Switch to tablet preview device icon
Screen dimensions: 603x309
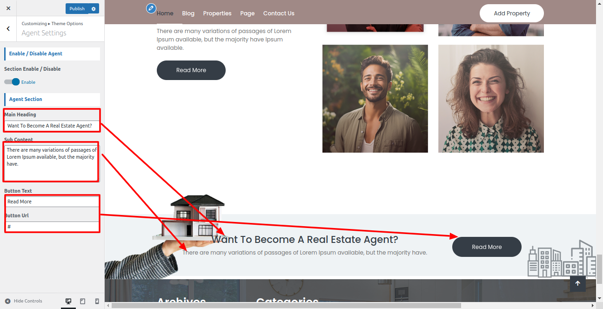pos(83,301)
